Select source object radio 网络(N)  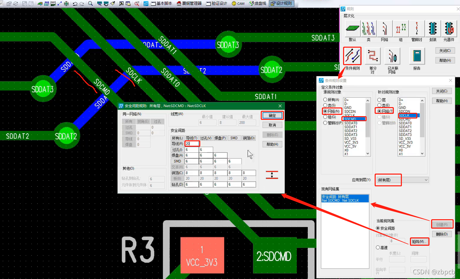coord(331,111)
